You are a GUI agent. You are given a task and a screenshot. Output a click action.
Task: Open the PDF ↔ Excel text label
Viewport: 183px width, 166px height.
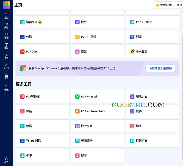coord(89,97)
